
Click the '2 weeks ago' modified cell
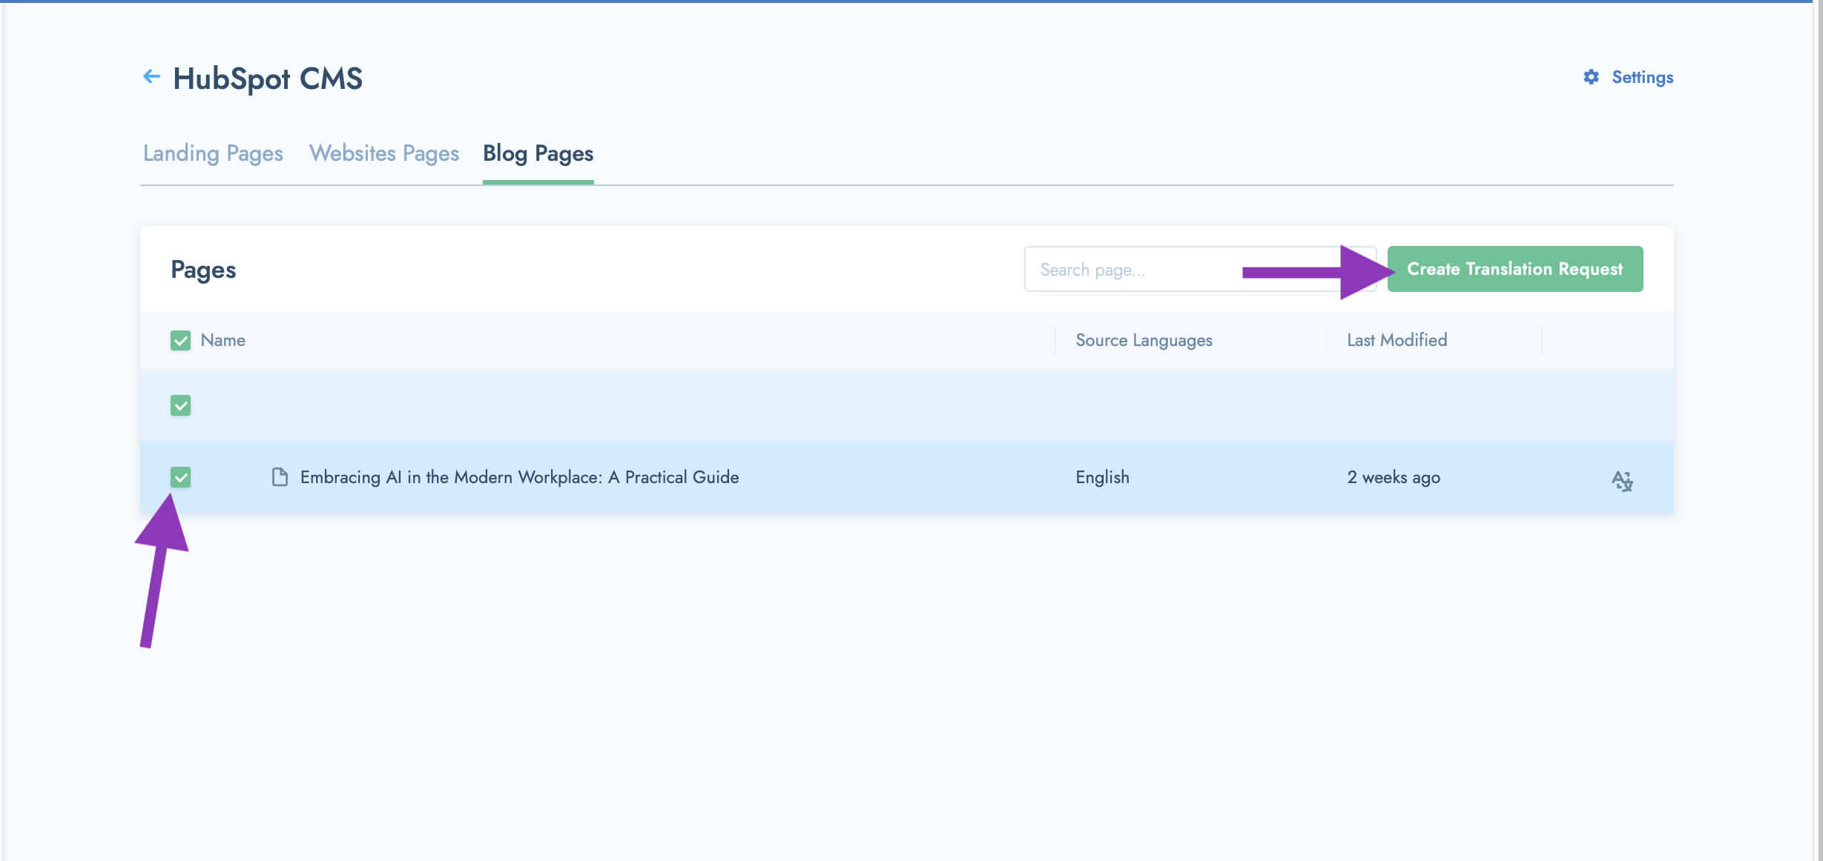pyautogui.click(x=1394, y=477)
